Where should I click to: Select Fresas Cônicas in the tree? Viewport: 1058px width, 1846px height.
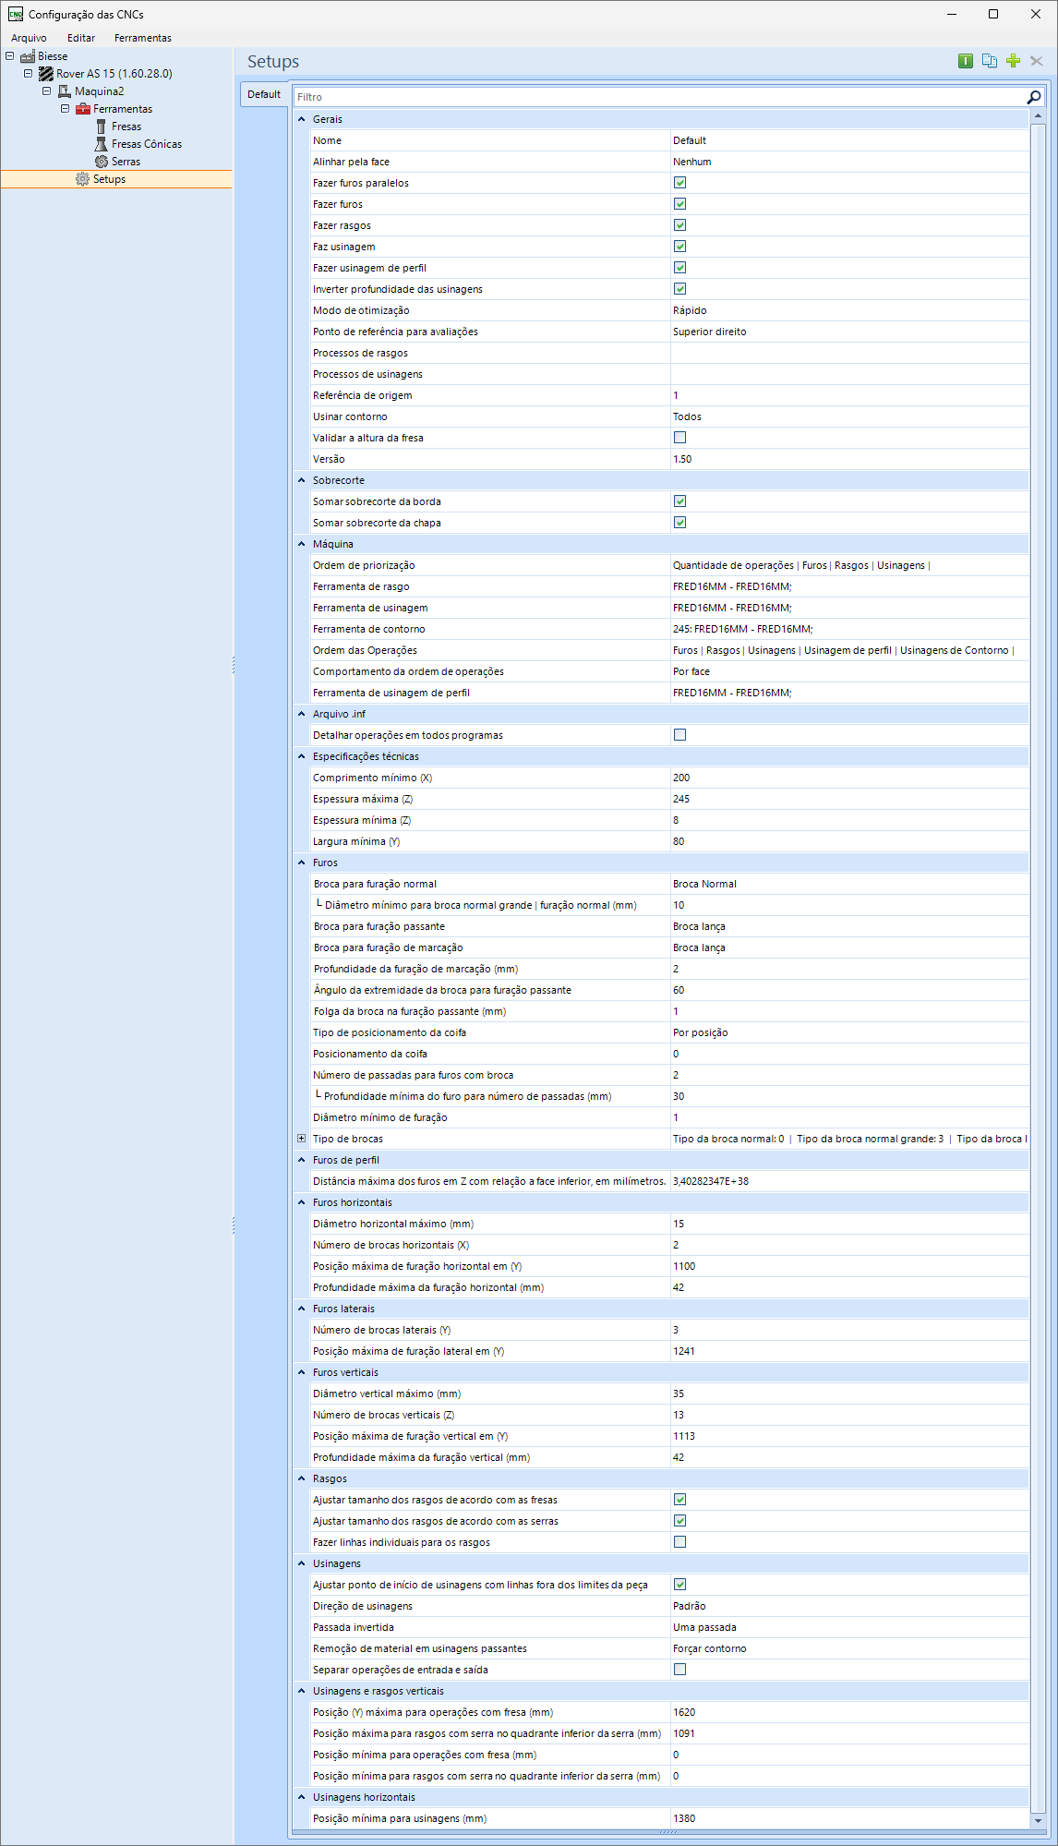[147, 144]
